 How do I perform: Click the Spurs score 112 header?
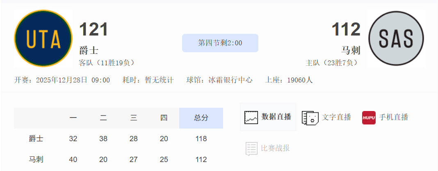[x=346, y=29]
